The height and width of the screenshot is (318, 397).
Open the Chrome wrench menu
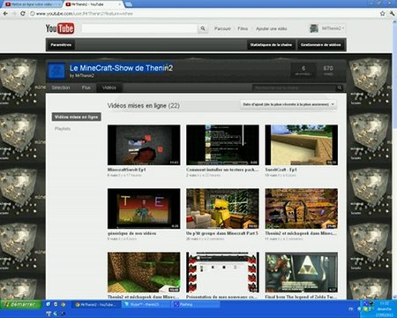(x=392, y=13)
